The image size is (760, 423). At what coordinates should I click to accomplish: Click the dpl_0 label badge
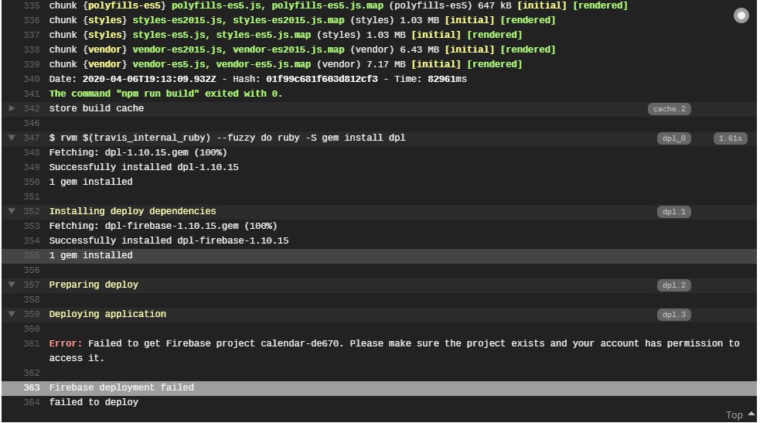(673, 138)
